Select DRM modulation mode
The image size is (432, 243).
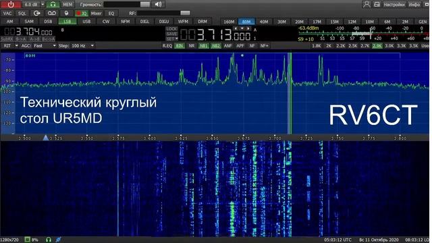click(202, 22)
